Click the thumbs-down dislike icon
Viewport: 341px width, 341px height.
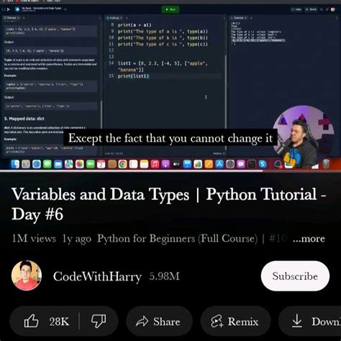click(x=99, y=321)
